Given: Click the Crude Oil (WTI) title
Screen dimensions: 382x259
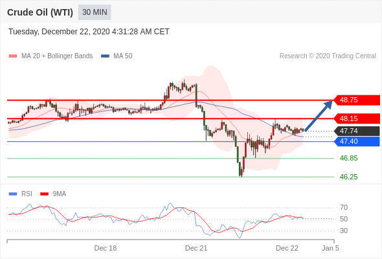Looking at the screenshot, I should coord(40,12).
